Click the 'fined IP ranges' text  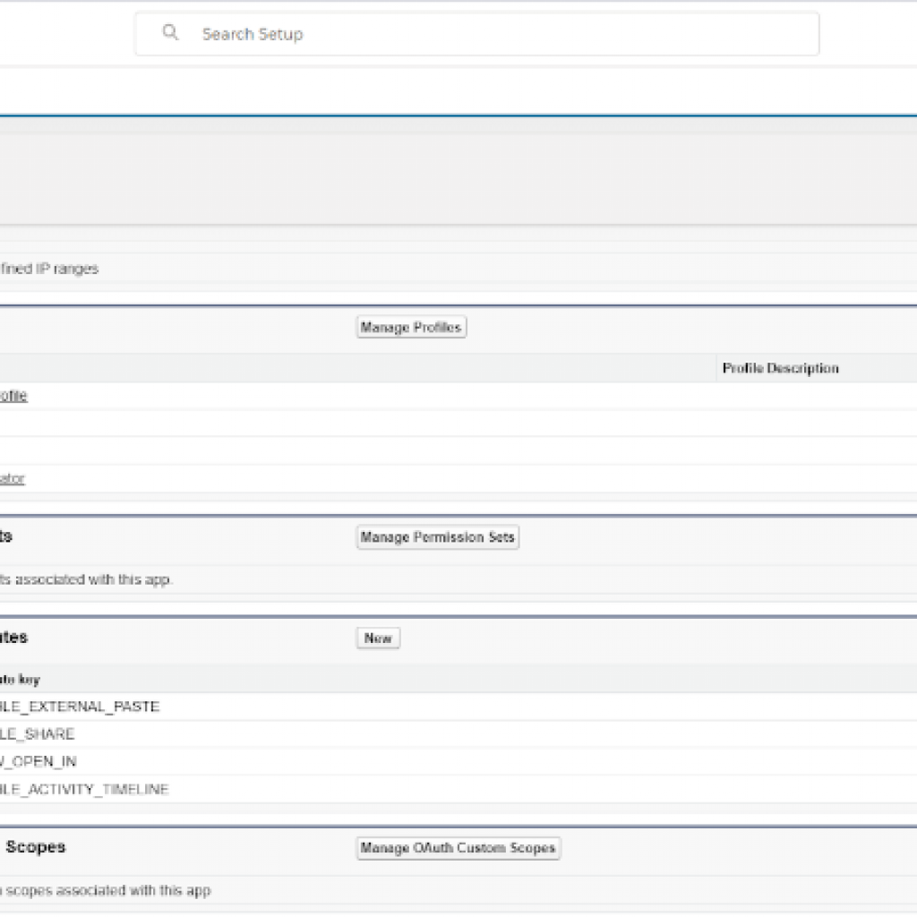[x=49, y=269]
